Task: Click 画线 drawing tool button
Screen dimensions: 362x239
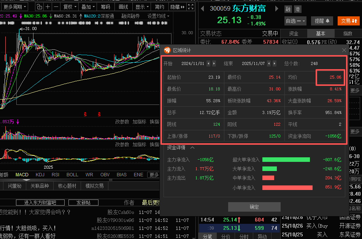Action: 123,7
